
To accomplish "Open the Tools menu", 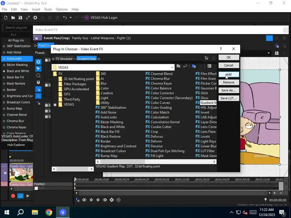I will point(48,9).
